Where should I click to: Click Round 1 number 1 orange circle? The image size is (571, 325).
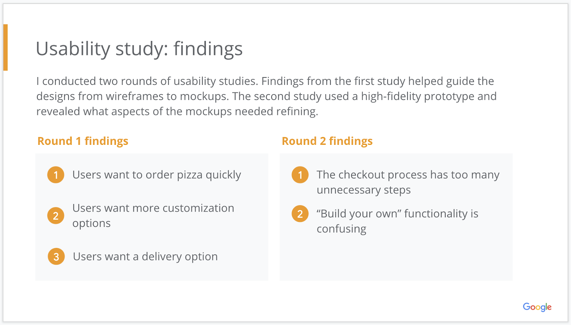tap(56, 175)
